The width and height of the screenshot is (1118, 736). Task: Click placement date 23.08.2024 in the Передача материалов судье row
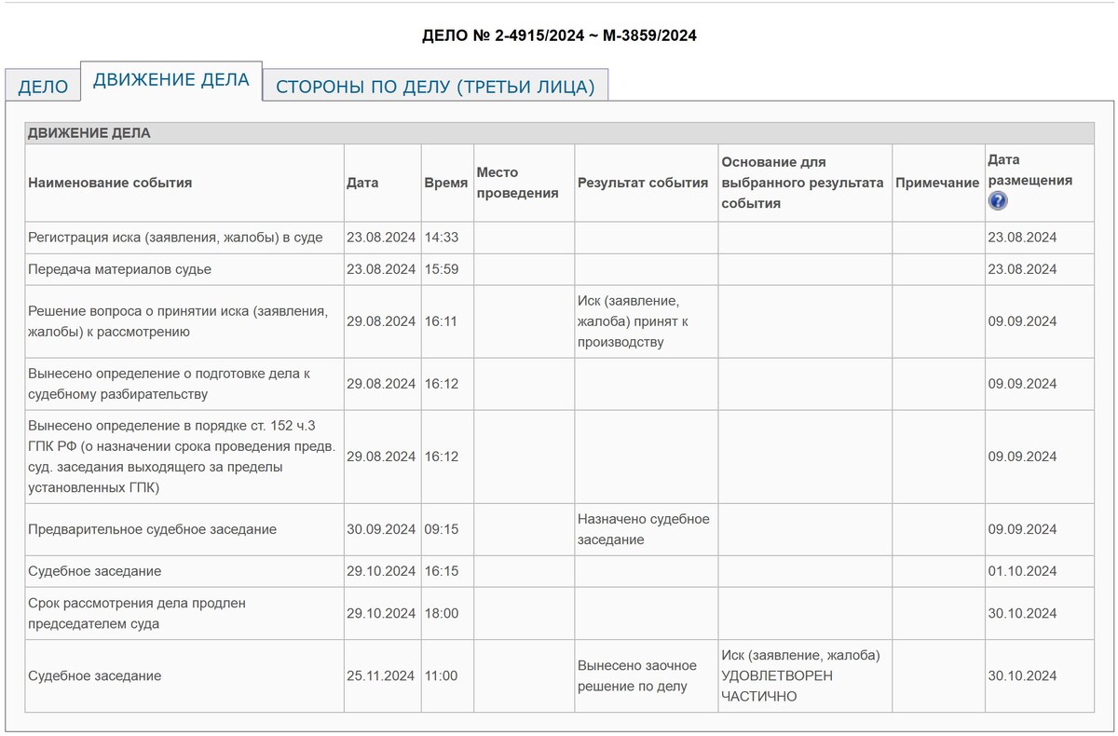click(1040, 269)
